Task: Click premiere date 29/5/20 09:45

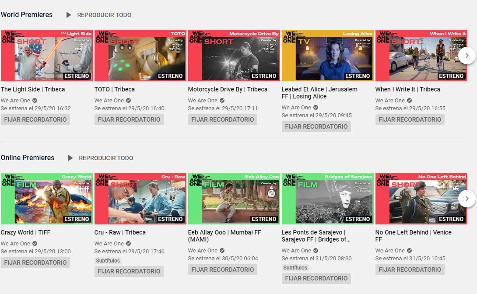Action: (317, 115)
